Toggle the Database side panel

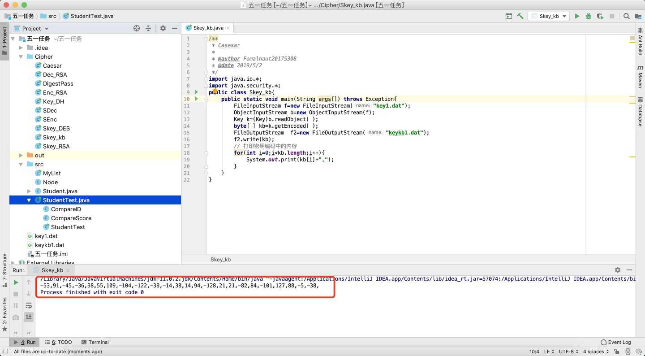(x=640, y=112)
